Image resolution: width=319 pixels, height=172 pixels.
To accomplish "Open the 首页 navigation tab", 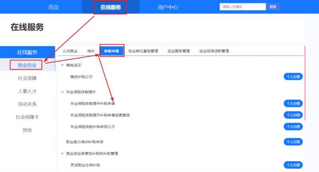I will pos(53,7).
